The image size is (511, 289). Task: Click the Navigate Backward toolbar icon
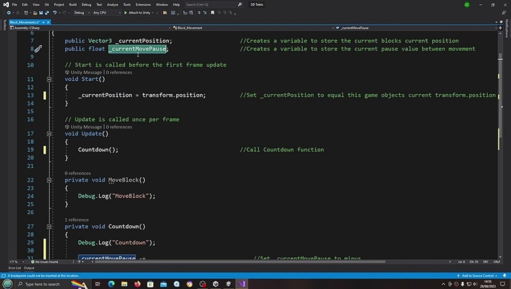point(9,12)
